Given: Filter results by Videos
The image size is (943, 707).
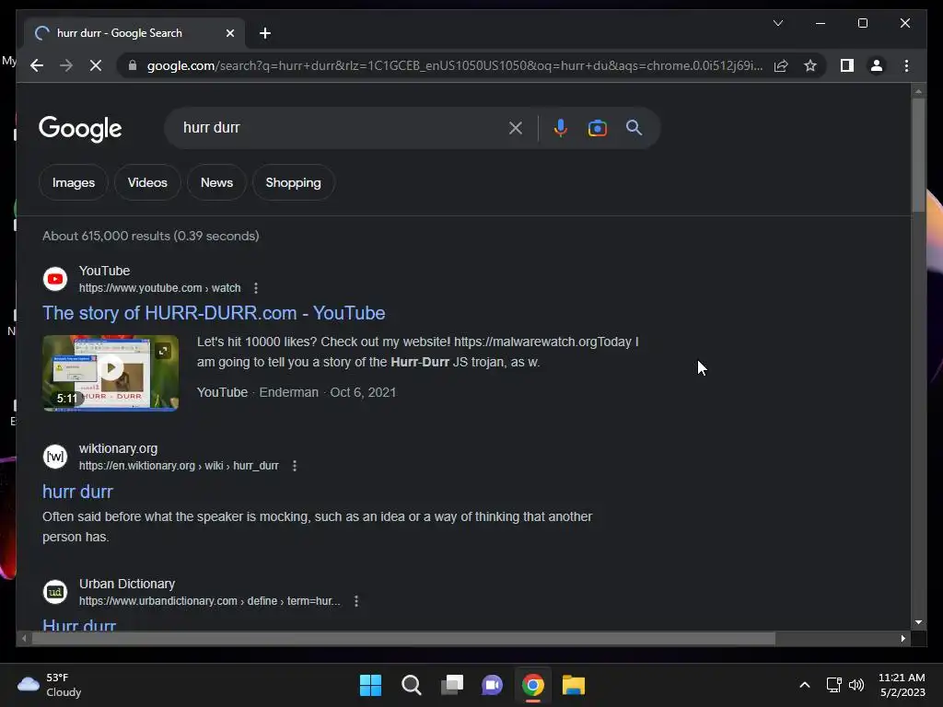Looking at the screenshot, I should point(147,182).
